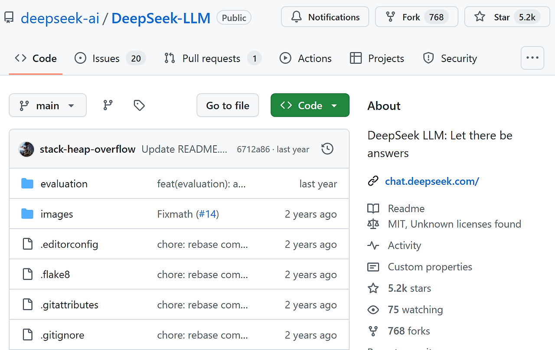The image size is (555, 350).
Task: Open the .gitattributes file
Action: point(69,305)
